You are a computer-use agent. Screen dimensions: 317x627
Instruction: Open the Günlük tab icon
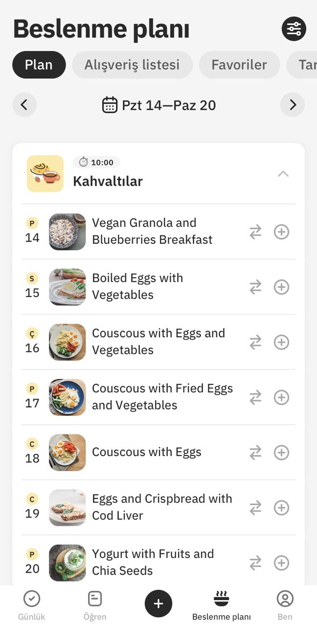(32, 599)
